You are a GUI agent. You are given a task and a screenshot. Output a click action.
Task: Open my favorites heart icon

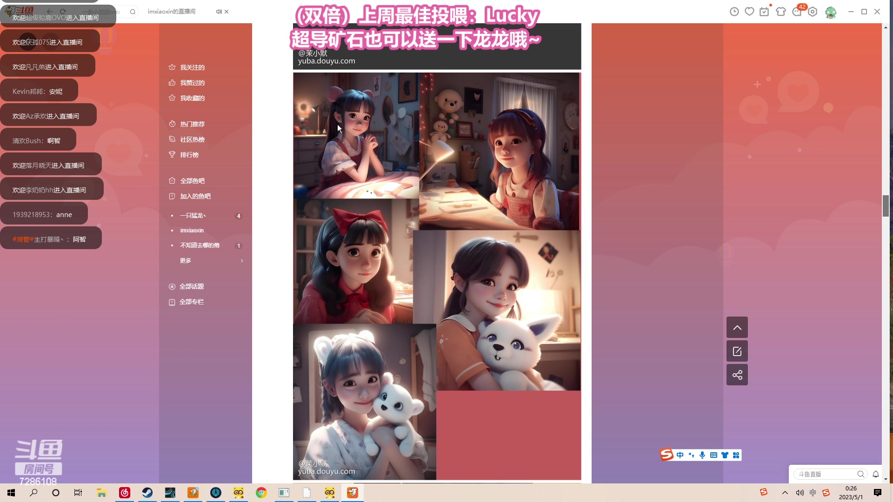749,12
